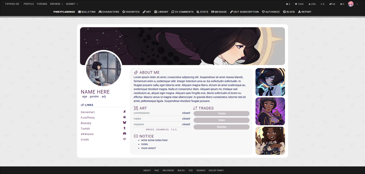The height and width of the screenshot is (174, 365).
Task: Click Edit Subscription
Action: pos(244,12)
